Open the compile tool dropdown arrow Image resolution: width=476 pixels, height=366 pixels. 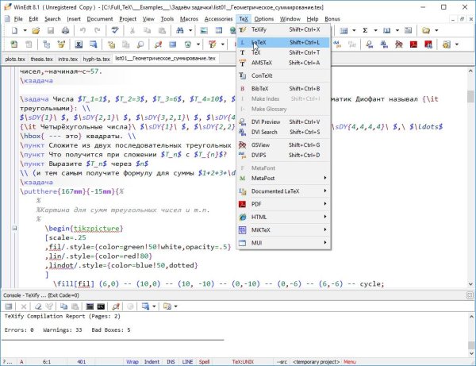click(222, 44)
